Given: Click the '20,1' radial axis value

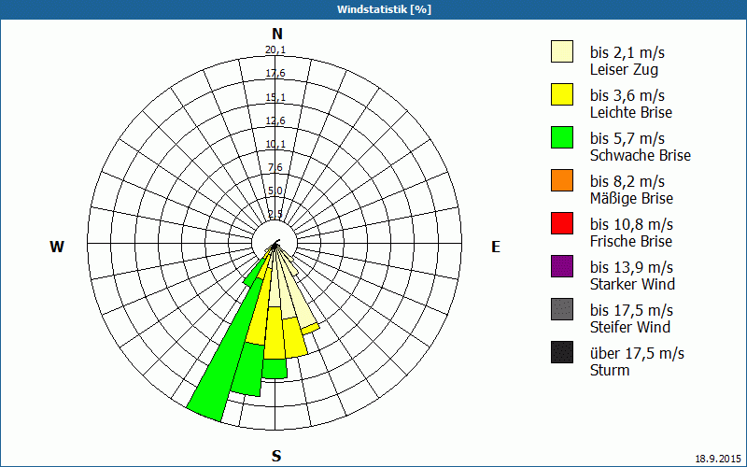Looking at the screenshot, I should [x=275, y=50].
